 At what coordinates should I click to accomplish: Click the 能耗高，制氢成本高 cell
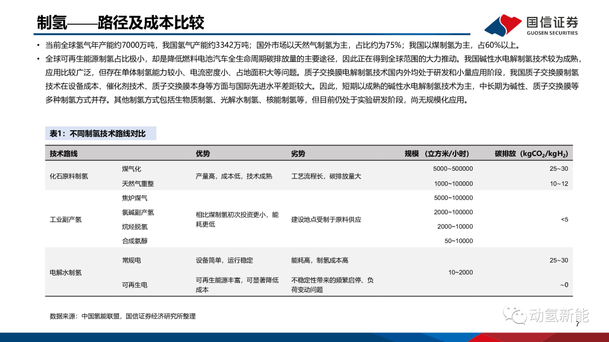click(x=320, y=260)
